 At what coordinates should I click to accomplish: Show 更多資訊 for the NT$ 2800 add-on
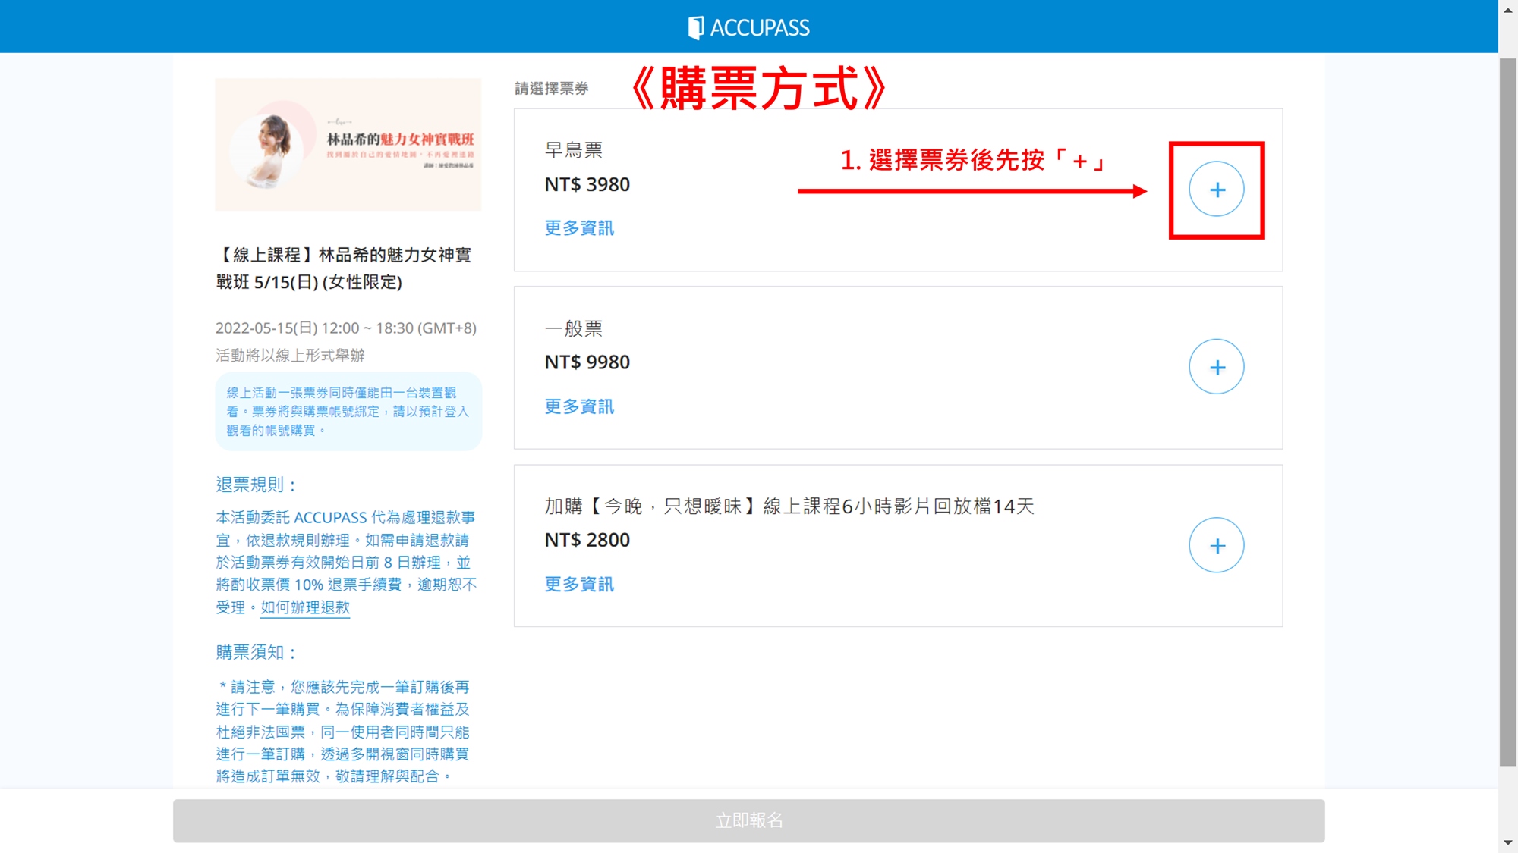tap(579, 584)
